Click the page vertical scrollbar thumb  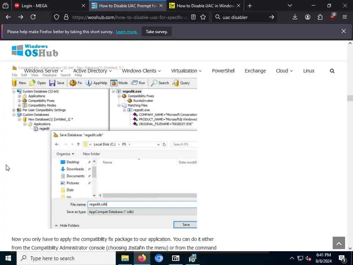[x=350, y=98]
